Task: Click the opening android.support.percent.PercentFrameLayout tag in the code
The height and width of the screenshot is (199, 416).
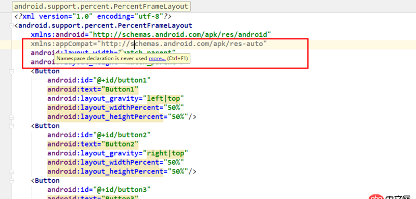Action: click(103, 25)
